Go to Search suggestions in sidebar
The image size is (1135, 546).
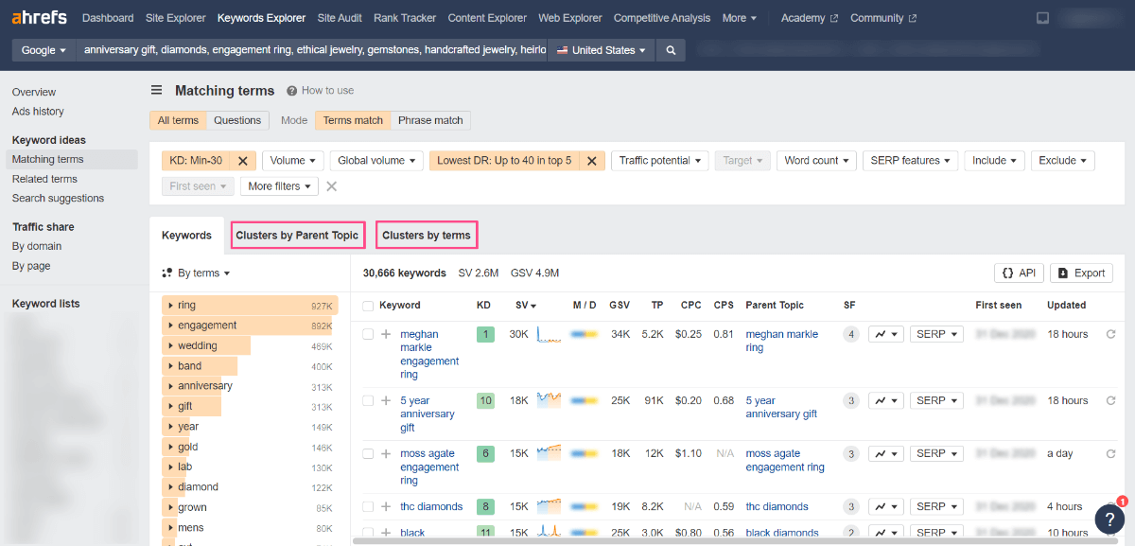58,199
